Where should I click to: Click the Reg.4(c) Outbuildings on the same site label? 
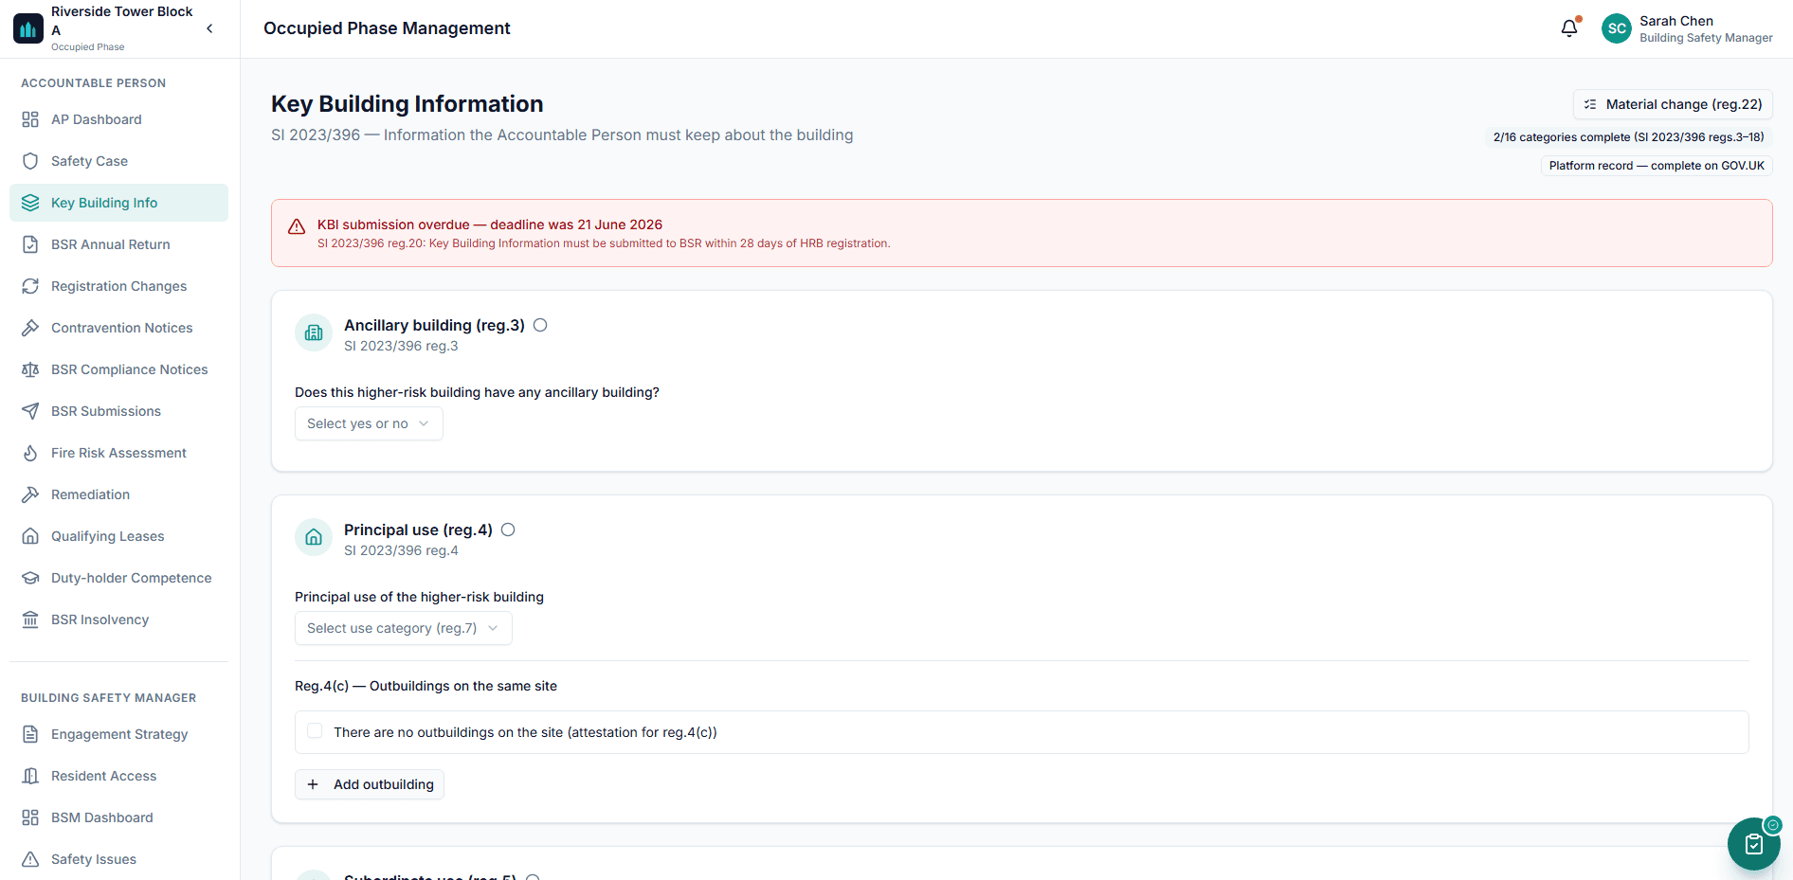[x=426, y=686]
